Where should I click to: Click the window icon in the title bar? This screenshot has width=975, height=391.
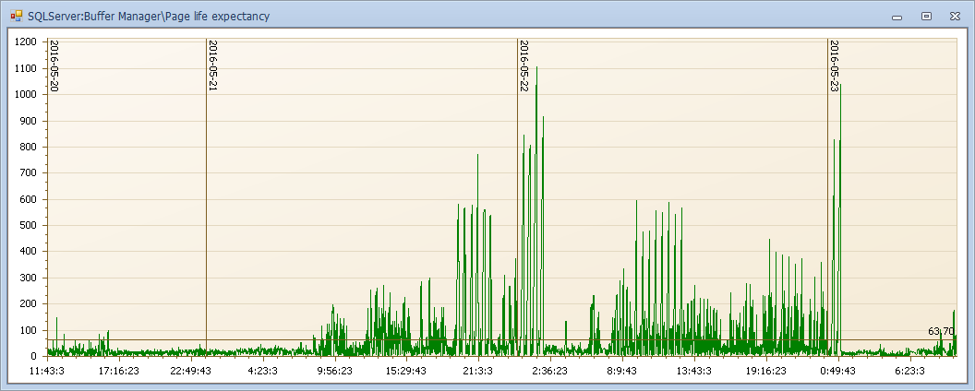point(17,16)
